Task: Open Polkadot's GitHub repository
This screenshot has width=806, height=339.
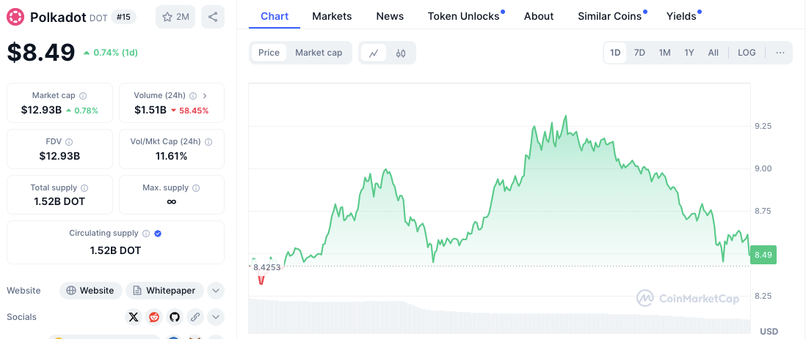Action: (x=174, y=317)
